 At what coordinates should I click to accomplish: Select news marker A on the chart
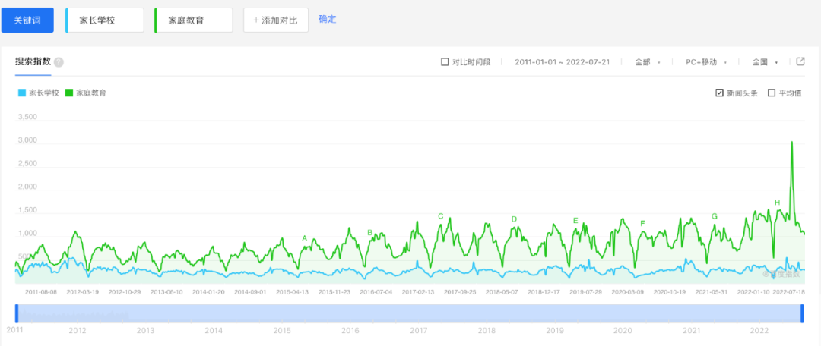(x=305, y=238)
